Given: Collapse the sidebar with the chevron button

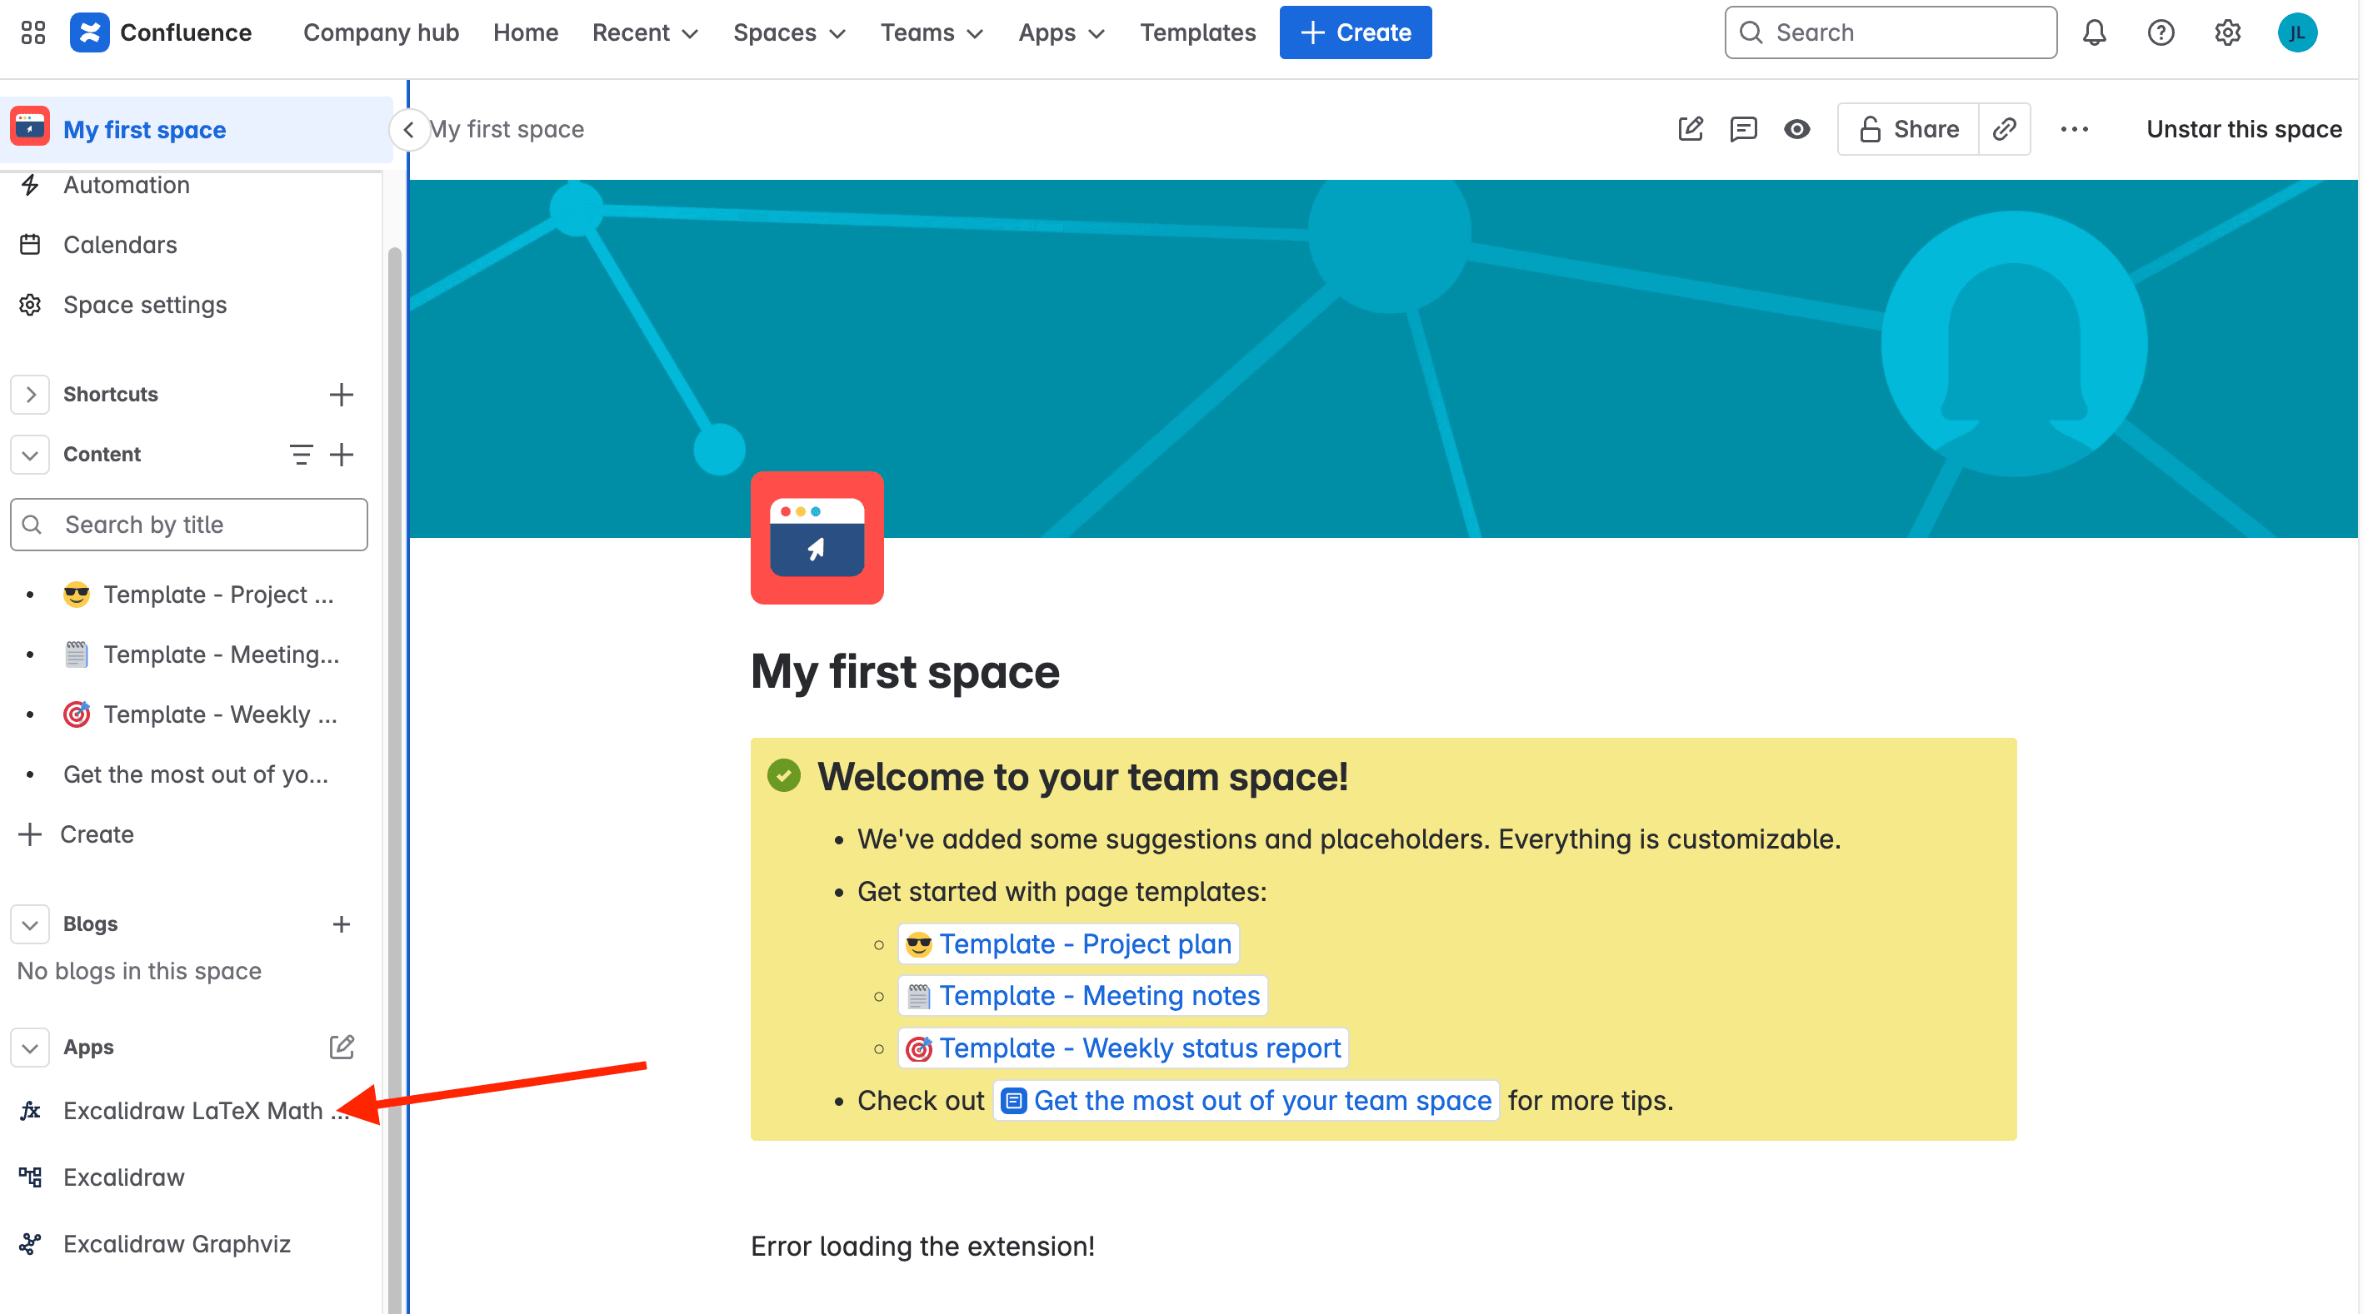Looking at the screenshot, I should (409, 129).
